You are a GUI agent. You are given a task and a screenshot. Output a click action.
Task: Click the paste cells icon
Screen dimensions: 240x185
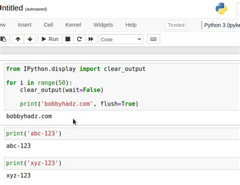pos(4,39)
